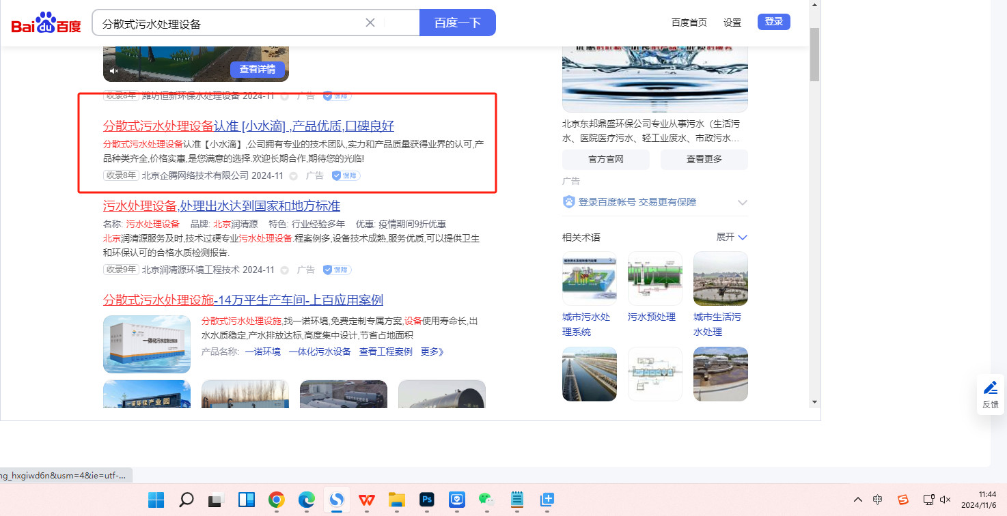Open the blue plus app in taskbar
Image resolution: width=1007 pixels, height=516 pixels.
(x=547, y=500)
